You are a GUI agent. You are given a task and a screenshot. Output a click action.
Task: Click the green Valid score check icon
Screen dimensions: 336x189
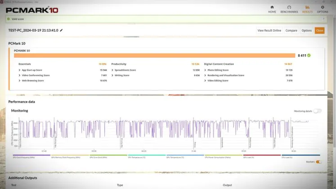point(9,19)
